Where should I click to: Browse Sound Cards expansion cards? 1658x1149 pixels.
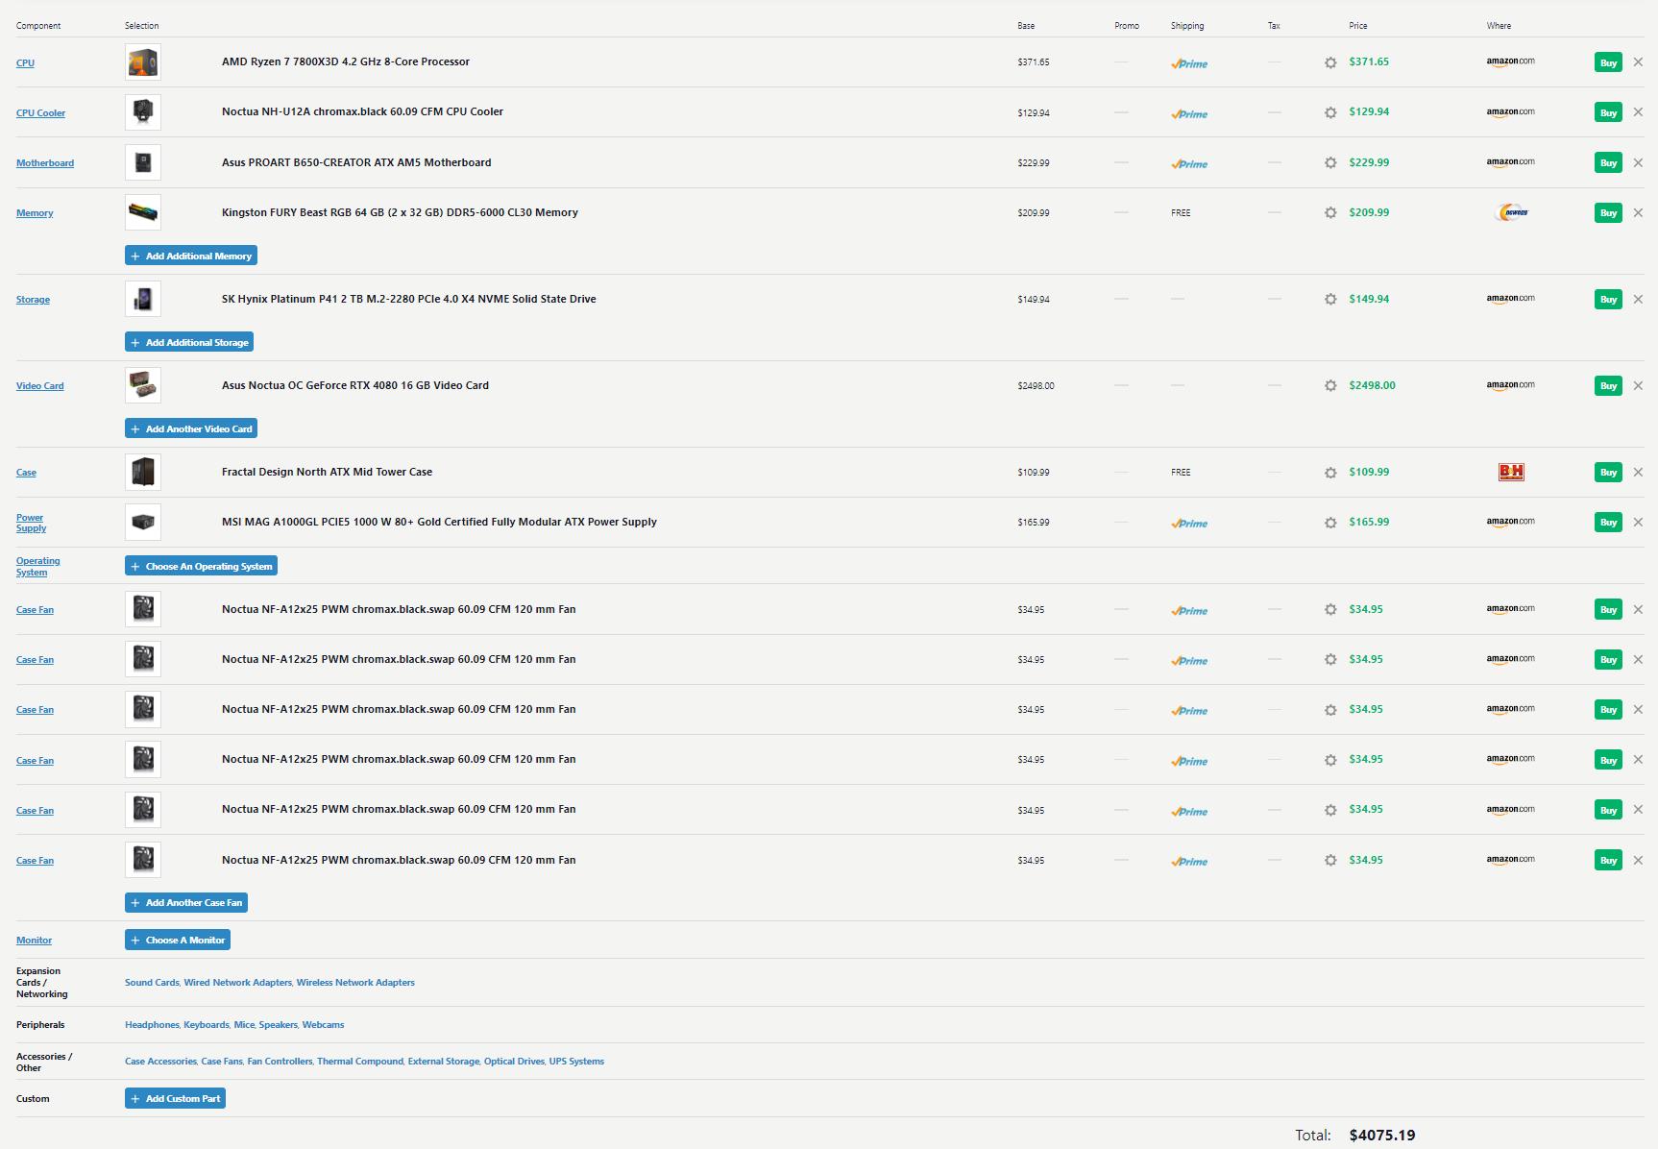coord(152,983)
